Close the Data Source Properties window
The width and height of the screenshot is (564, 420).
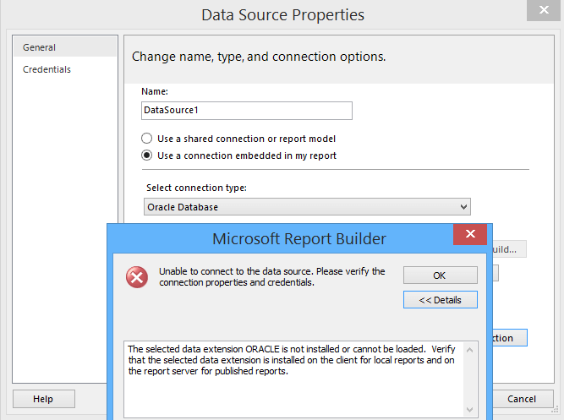pyautogui.click(x=544, y=10)
